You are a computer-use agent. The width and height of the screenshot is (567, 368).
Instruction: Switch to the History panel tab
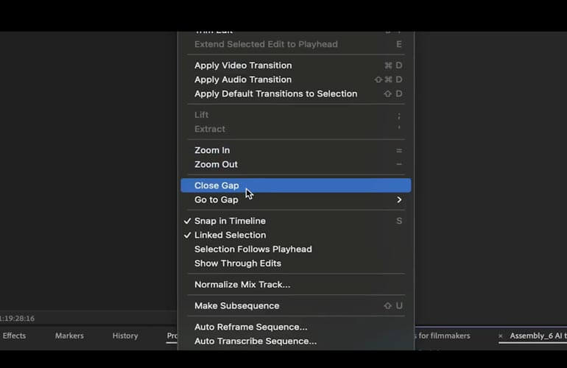pyautogui.click(x=125, y=336)
